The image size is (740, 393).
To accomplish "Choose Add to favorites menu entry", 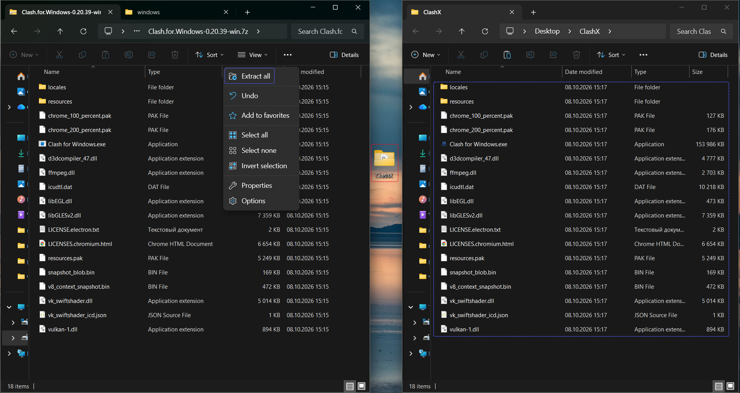I will click(261, 115).
